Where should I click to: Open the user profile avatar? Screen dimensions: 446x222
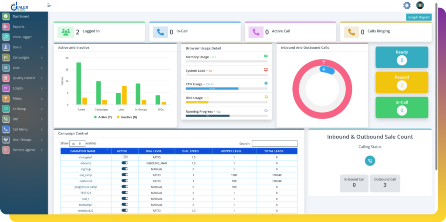pyautogui.click(x=420, y=5)
